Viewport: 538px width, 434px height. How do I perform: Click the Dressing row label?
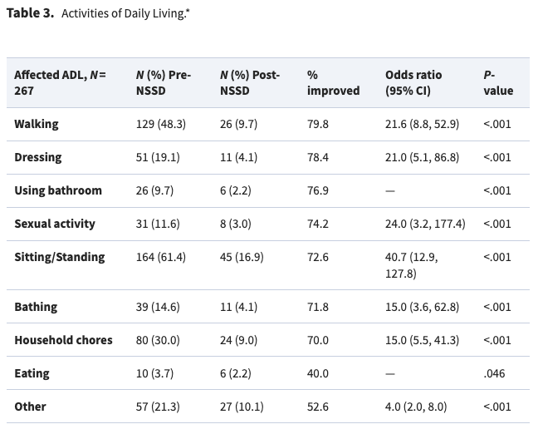[38, 157]
